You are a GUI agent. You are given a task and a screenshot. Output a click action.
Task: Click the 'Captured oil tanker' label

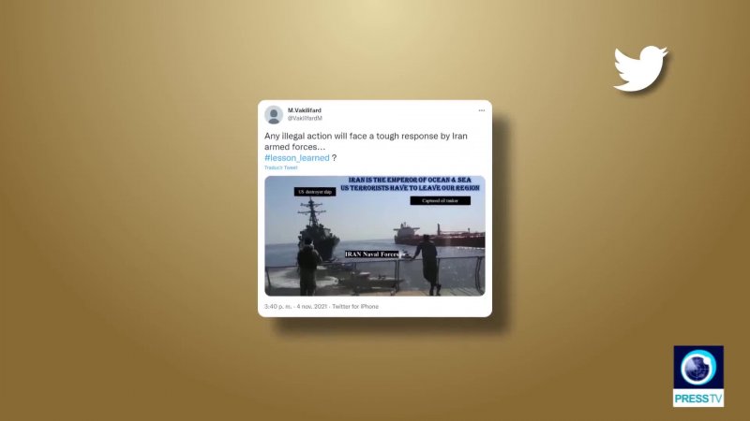[440, 201]
